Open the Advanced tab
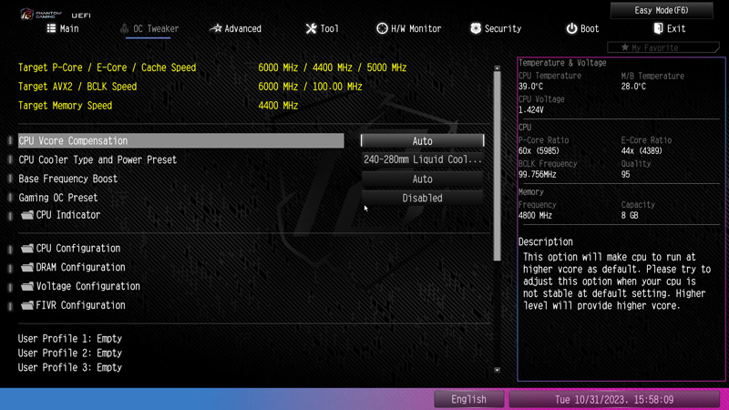Screen dimensions: 729x410 (235, 29)
